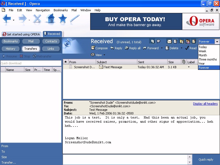Click the Home toolbar icon
The width and height of the screenshot is (220, 165).
pos(50,19)
